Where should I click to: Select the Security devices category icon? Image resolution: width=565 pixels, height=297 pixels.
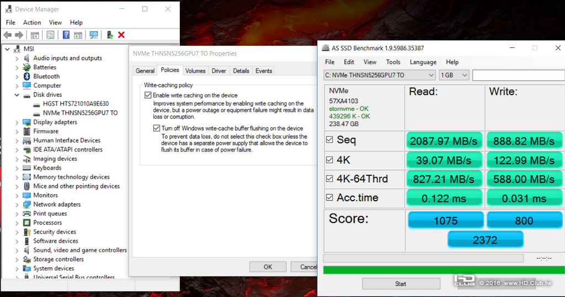tap(26, 232)
